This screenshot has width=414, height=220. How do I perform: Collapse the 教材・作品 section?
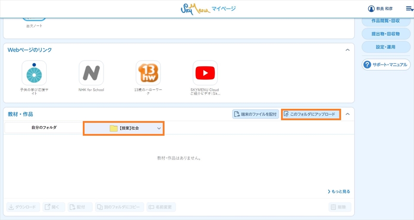coord(348,114)
